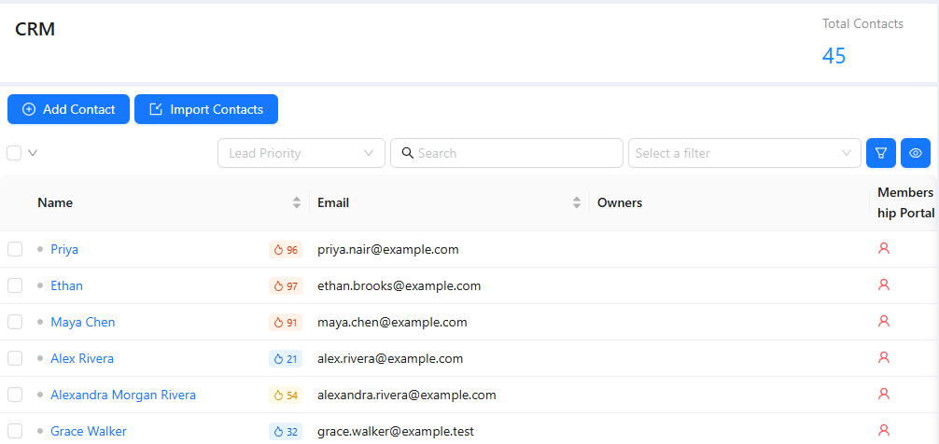The height and width of the screenshot is (444, 939).
Task: Click the Add Contact button
Action: coord(68,109)
